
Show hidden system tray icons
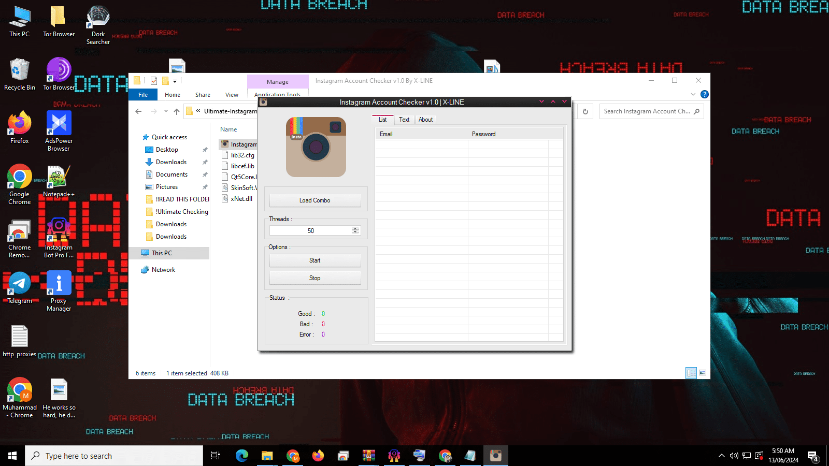coord(721,456)
